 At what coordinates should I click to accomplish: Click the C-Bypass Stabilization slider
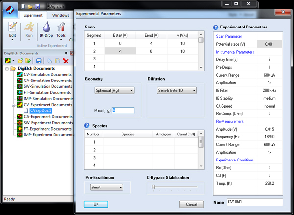pos(153,187)
